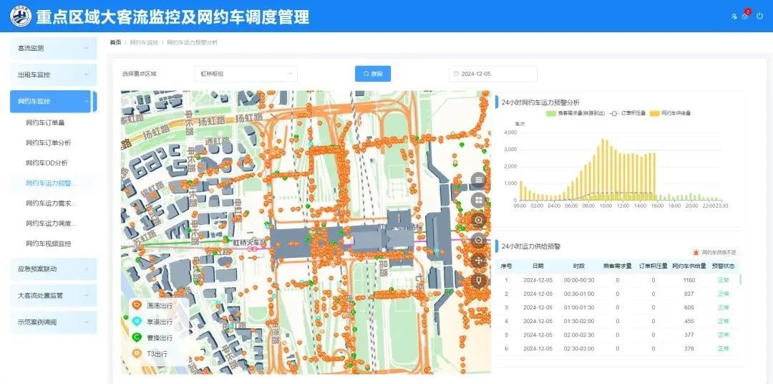Click time slot 02:30-03:00 cell

(x=579, y=348)
